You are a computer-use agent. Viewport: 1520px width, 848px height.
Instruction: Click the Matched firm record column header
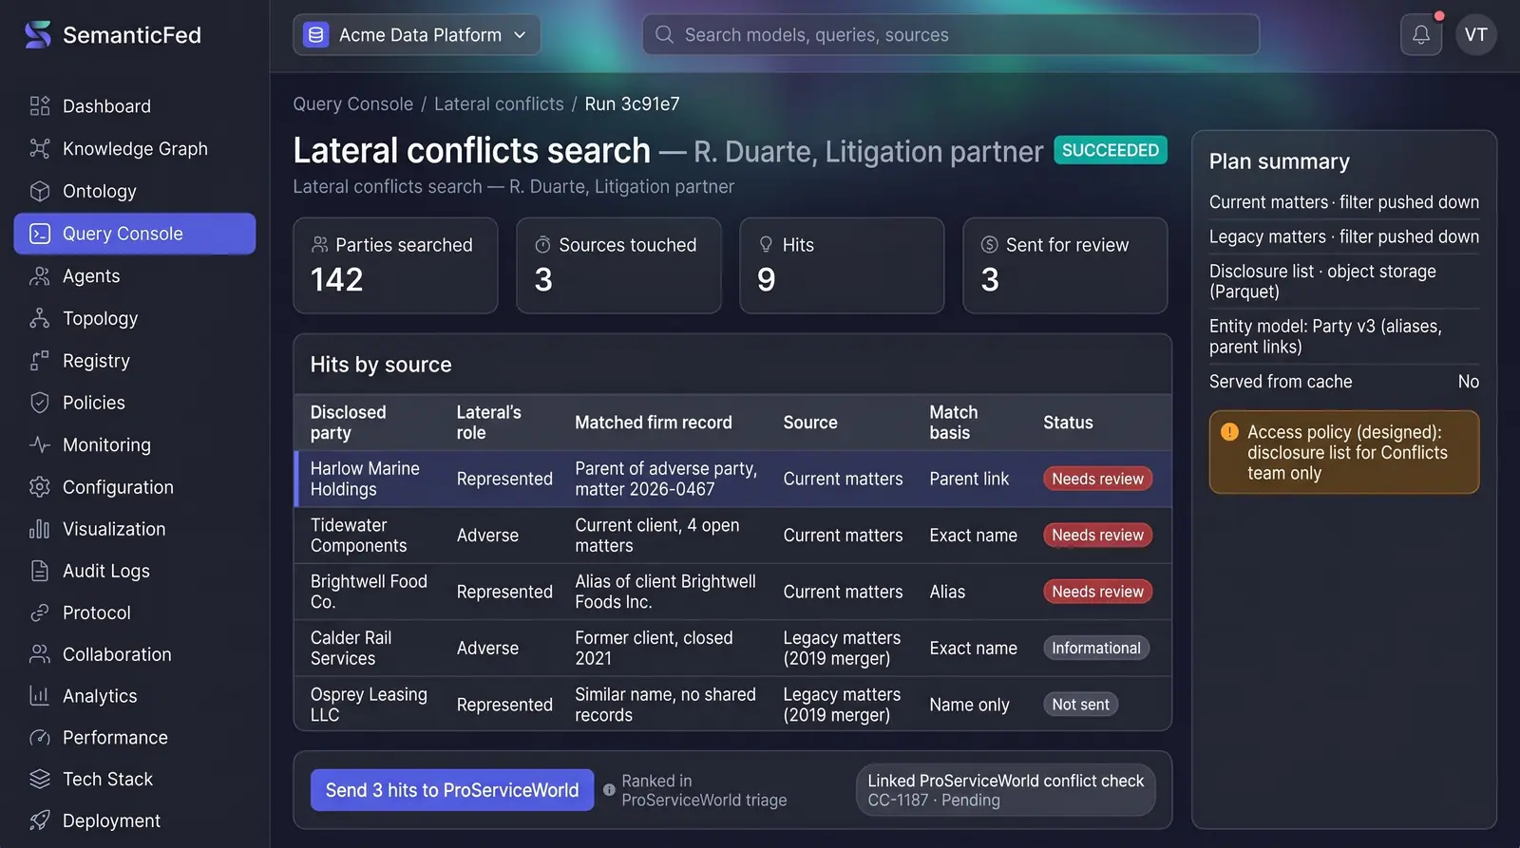coord(653,423)
